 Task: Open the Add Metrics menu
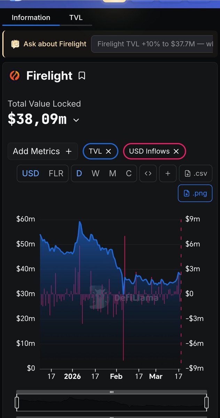tap(42, 151)
